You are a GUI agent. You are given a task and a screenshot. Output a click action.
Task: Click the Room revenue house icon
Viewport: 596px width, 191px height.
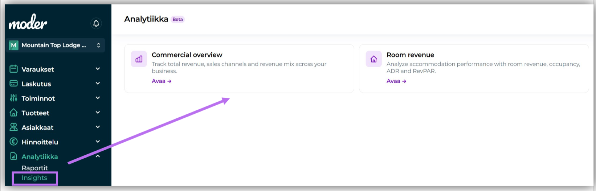tap(374, 59)
